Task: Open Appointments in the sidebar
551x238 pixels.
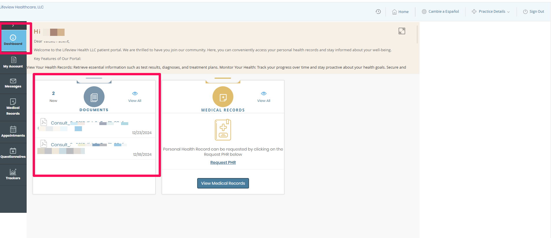Action: point(13,132)
